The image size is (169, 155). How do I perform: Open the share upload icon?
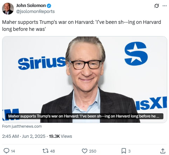(x=163, y=151)
